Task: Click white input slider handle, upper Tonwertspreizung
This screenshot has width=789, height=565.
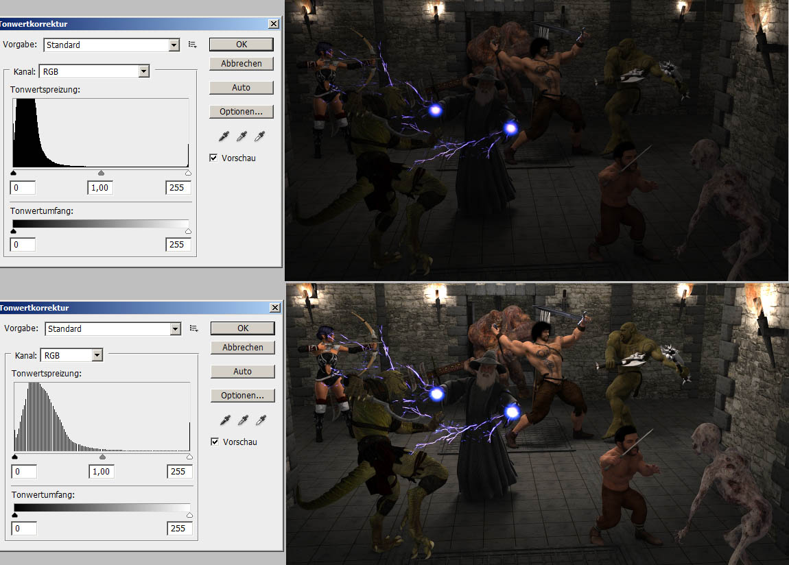Action: click(188, 173)
